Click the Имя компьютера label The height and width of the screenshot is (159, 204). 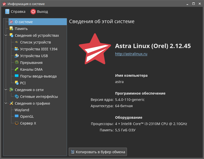pyautogui.click(x=131, y=75)
